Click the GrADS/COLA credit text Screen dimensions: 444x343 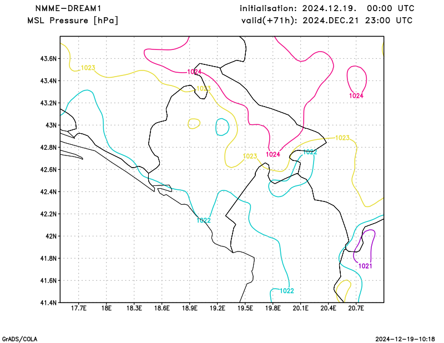pyautogui.click(x=19, y=339)
